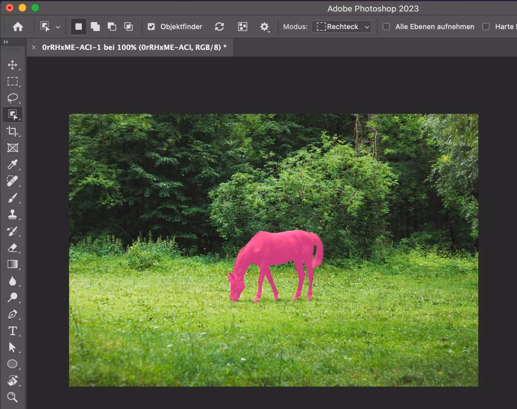Click the Home screen button
This screenshot has height=409, width=517.
coord(17,26)
